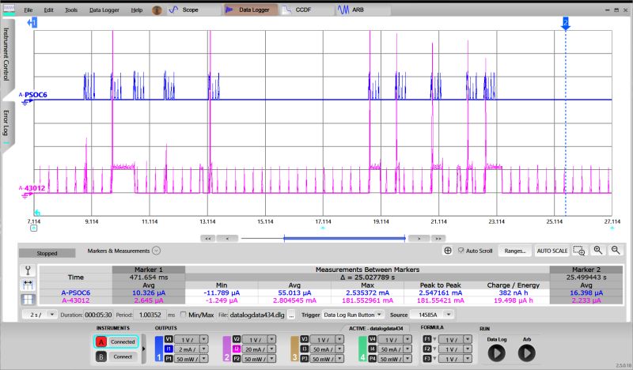Toggle the I4 current trace
The width and height of the screenshot is (633, 370).
point(372,349)
